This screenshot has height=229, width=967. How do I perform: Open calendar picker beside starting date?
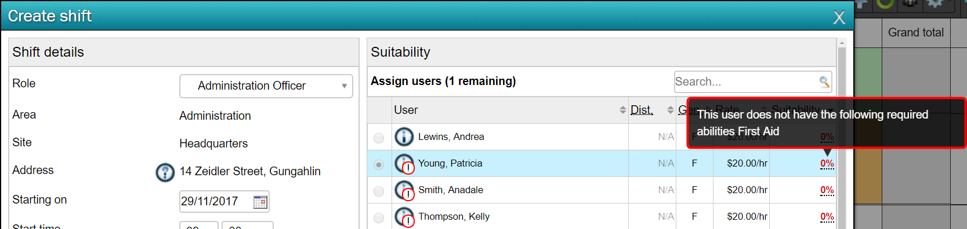(260, 202)
